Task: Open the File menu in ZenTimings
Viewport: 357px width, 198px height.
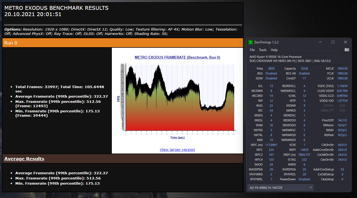Action: tap(252, 50)
